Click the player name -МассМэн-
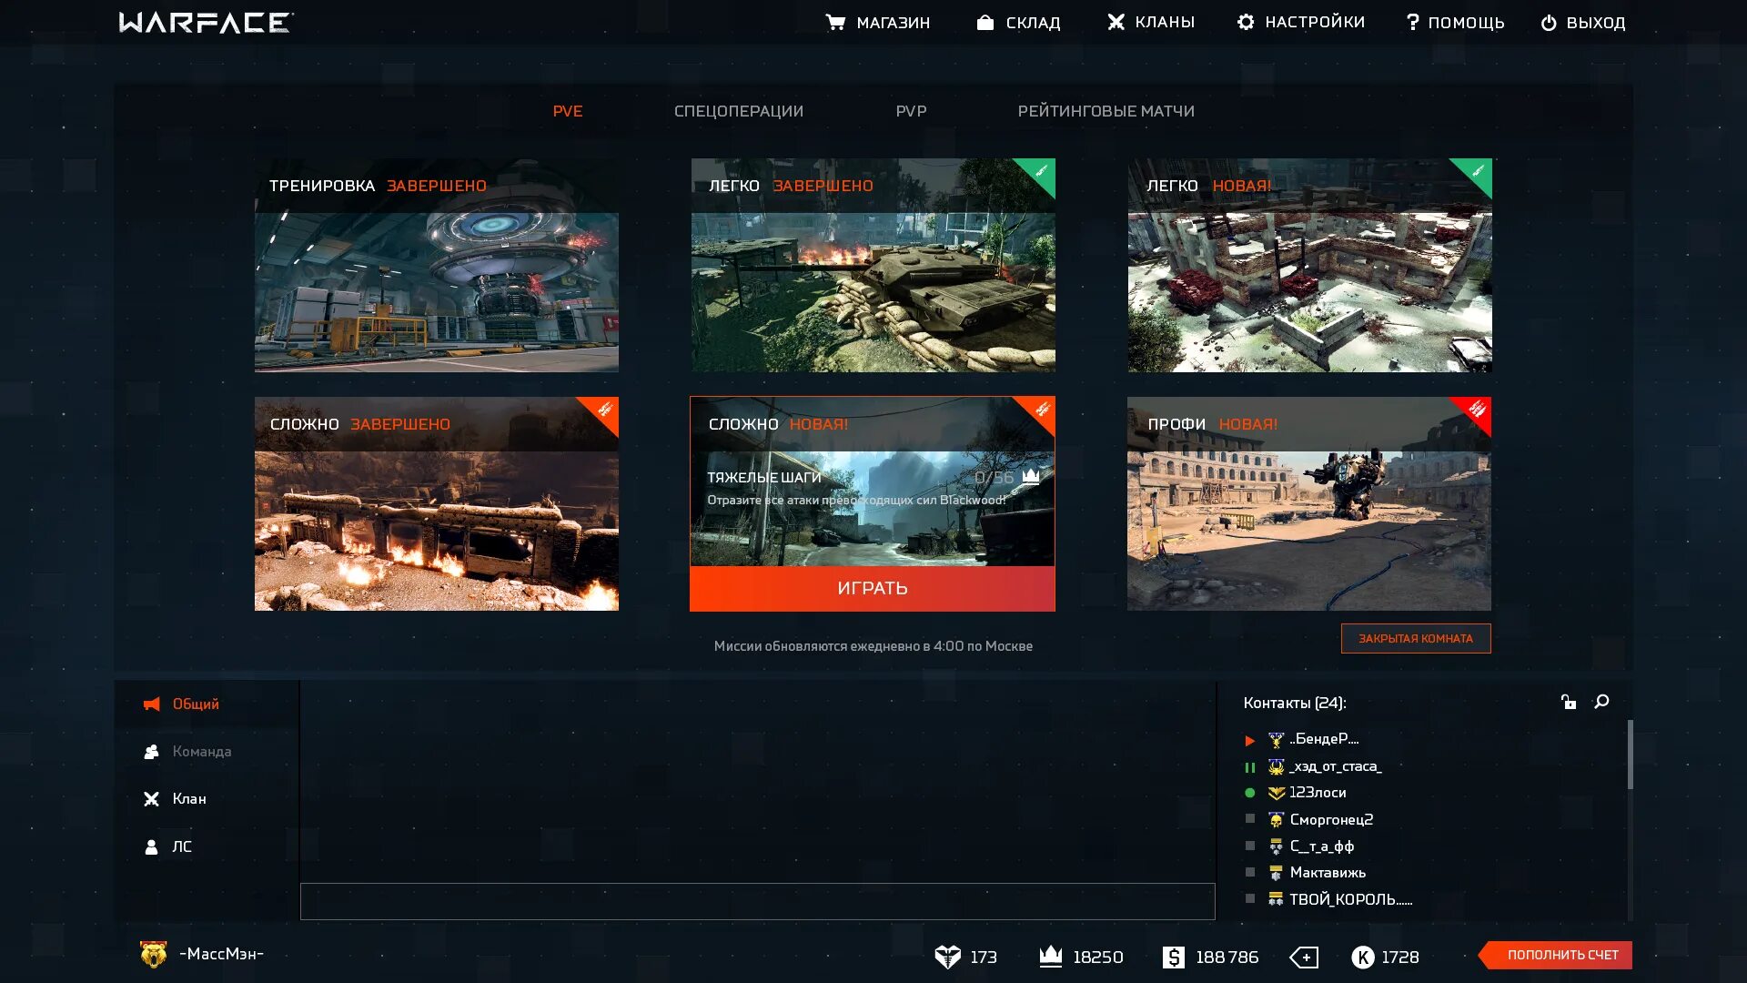Viewport: 1747px width, 983px height. (221, 954)
